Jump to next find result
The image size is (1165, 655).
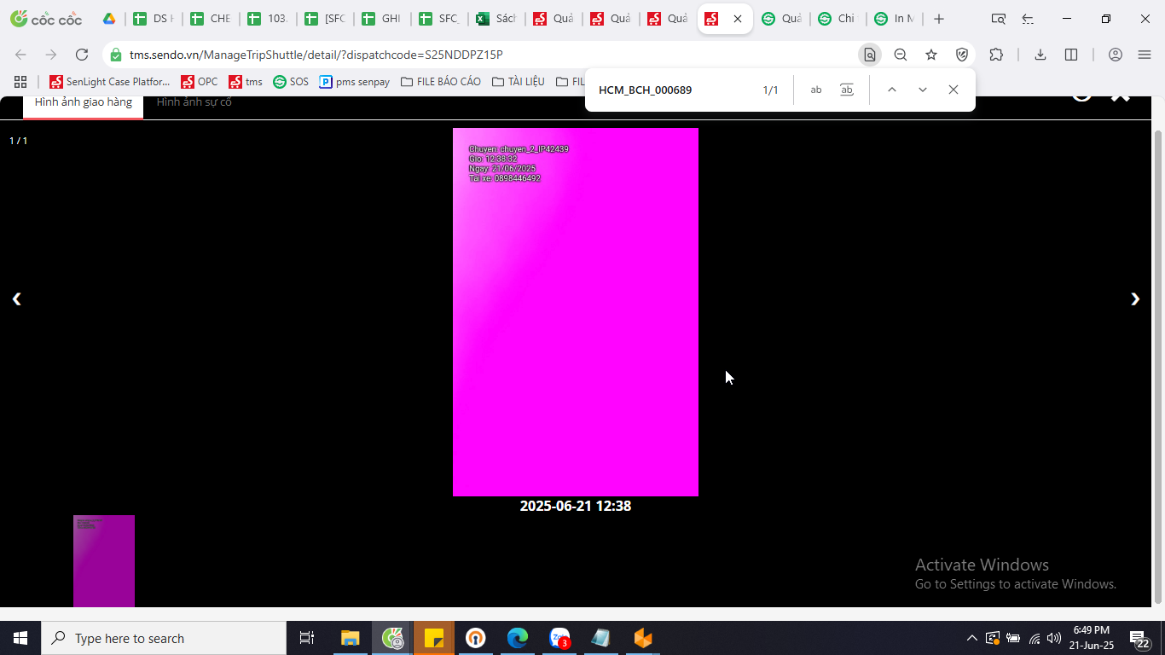(x=923, y=90)
